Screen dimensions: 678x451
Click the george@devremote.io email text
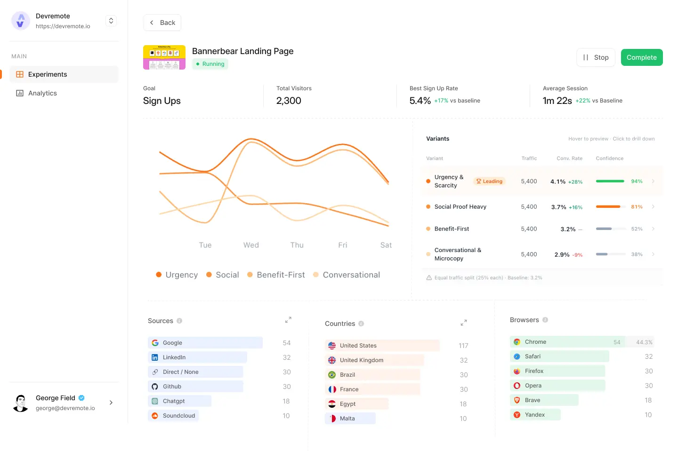[x=65, y=408]
